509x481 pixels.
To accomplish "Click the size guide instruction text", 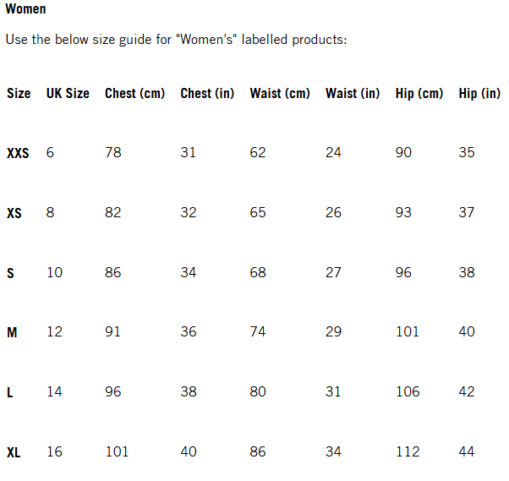I will (x=176, y=40).
